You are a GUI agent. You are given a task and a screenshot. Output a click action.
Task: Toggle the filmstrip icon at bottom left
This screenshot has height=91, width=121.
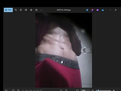[x=6, y=90]
